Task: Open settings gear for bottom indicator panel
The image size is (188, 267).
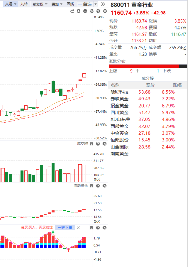Action: tap(91, 228)
